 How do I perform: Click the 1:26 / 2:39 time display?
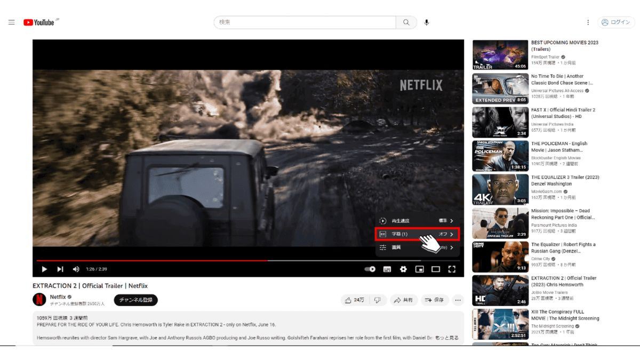[97, 269]
